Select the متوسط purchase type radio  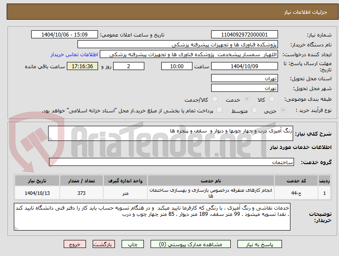[x=255, y=110]
